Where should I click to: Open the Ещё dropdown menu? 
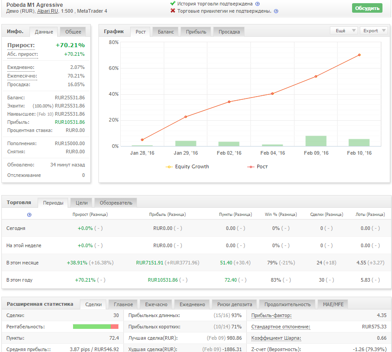pos(344,30)
